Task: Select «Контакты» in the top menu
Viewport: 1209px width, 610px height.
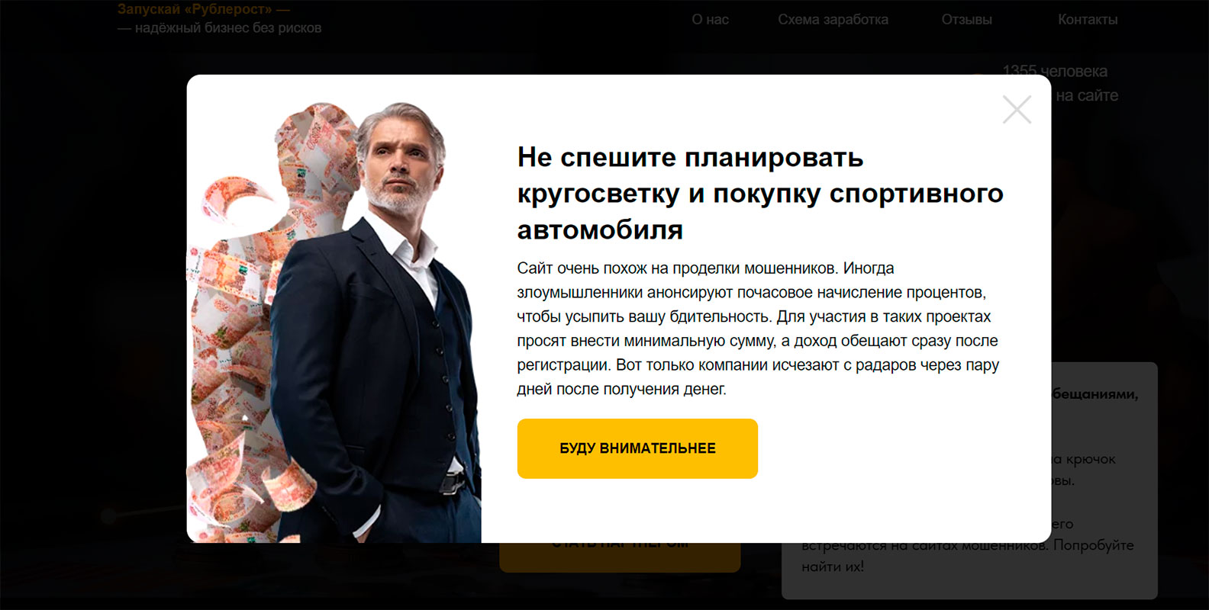Action: (1088, 20)
